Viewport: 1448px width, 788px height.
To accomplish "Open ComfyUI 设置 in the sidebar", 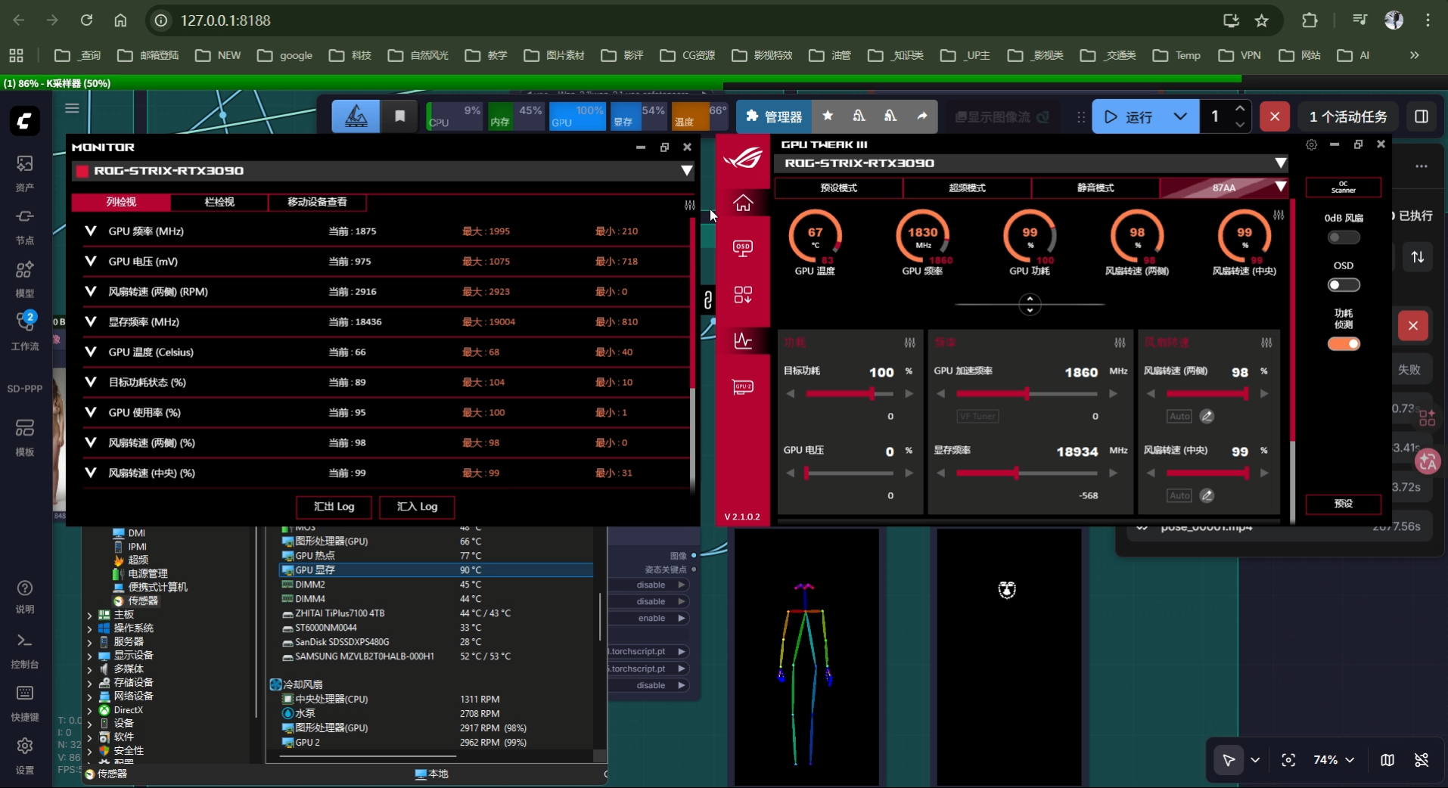I will click(24, 755).
